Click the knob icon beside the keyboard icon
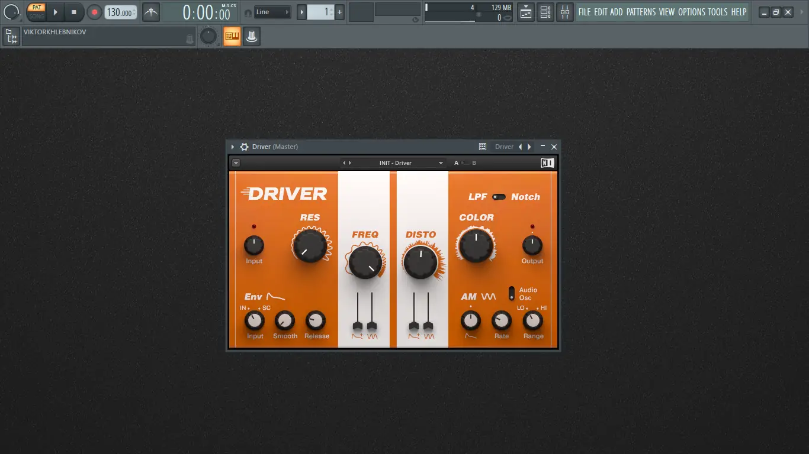The width and height of the screenshot is (809, 454). [x=252, y=37]
